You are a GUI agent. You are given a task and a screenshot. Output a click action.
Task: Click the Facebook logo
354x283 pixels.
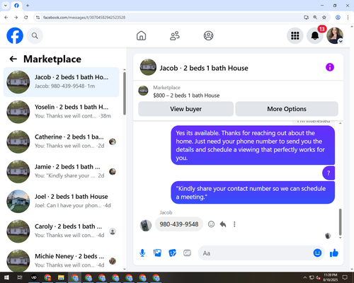pos(15,36)
